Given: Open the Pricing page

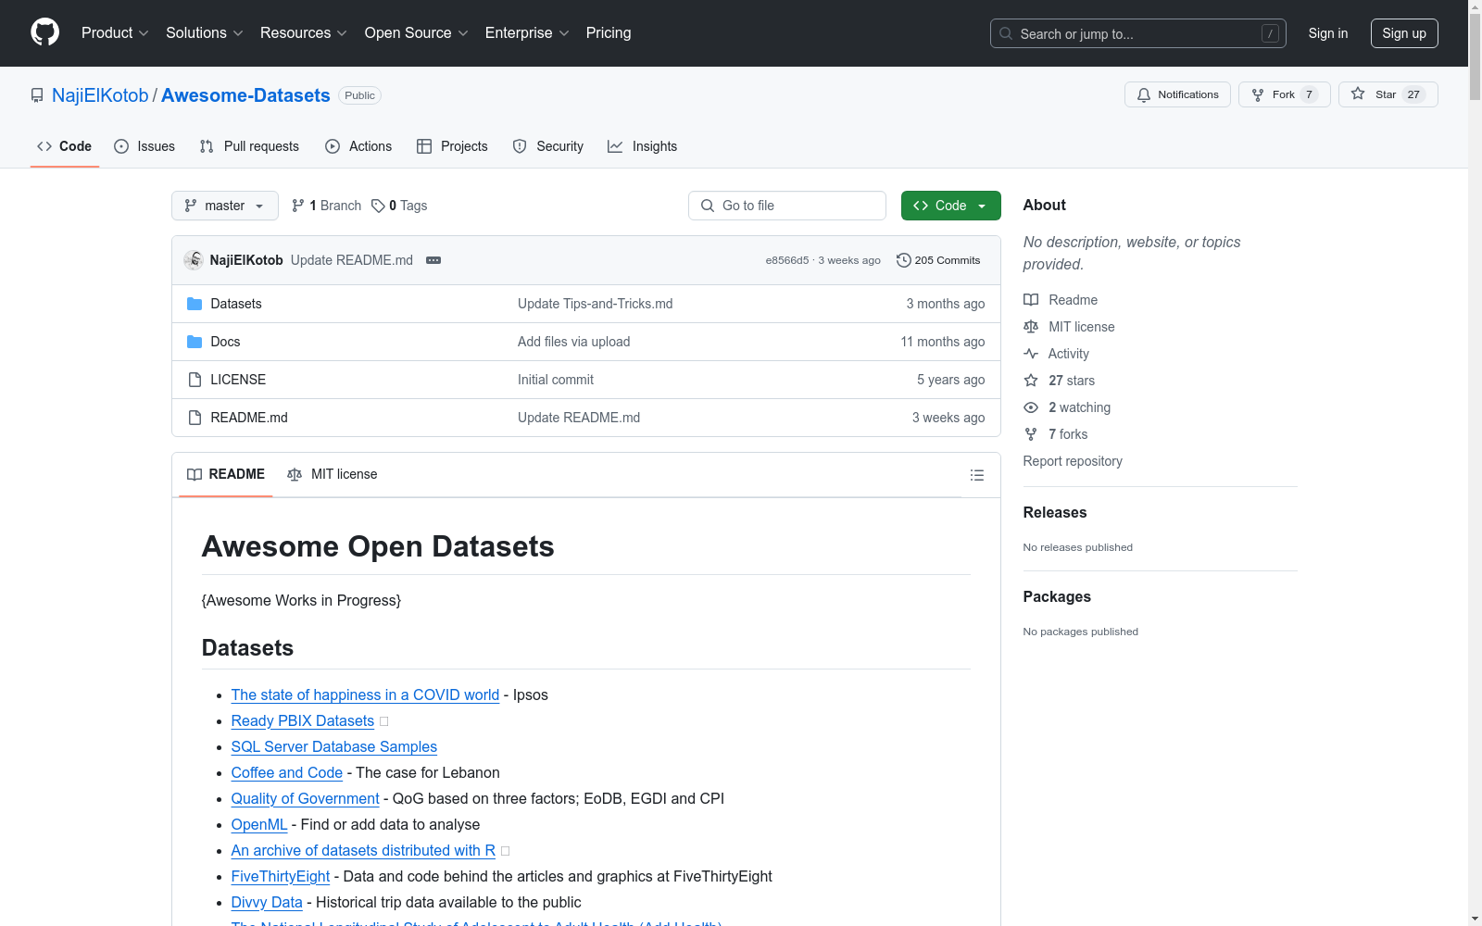Looking at the screenshot, I should click(x=609, y=33).
